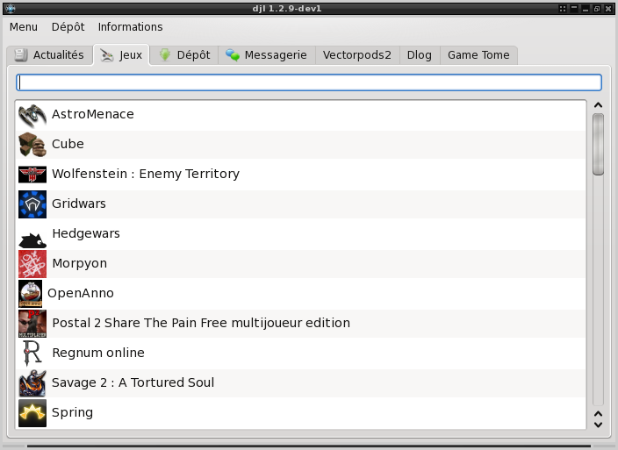The height and width of the screenshot is (450, 618).
Task: Click the OpenAnno ship icon
Action: click(31, 294)
